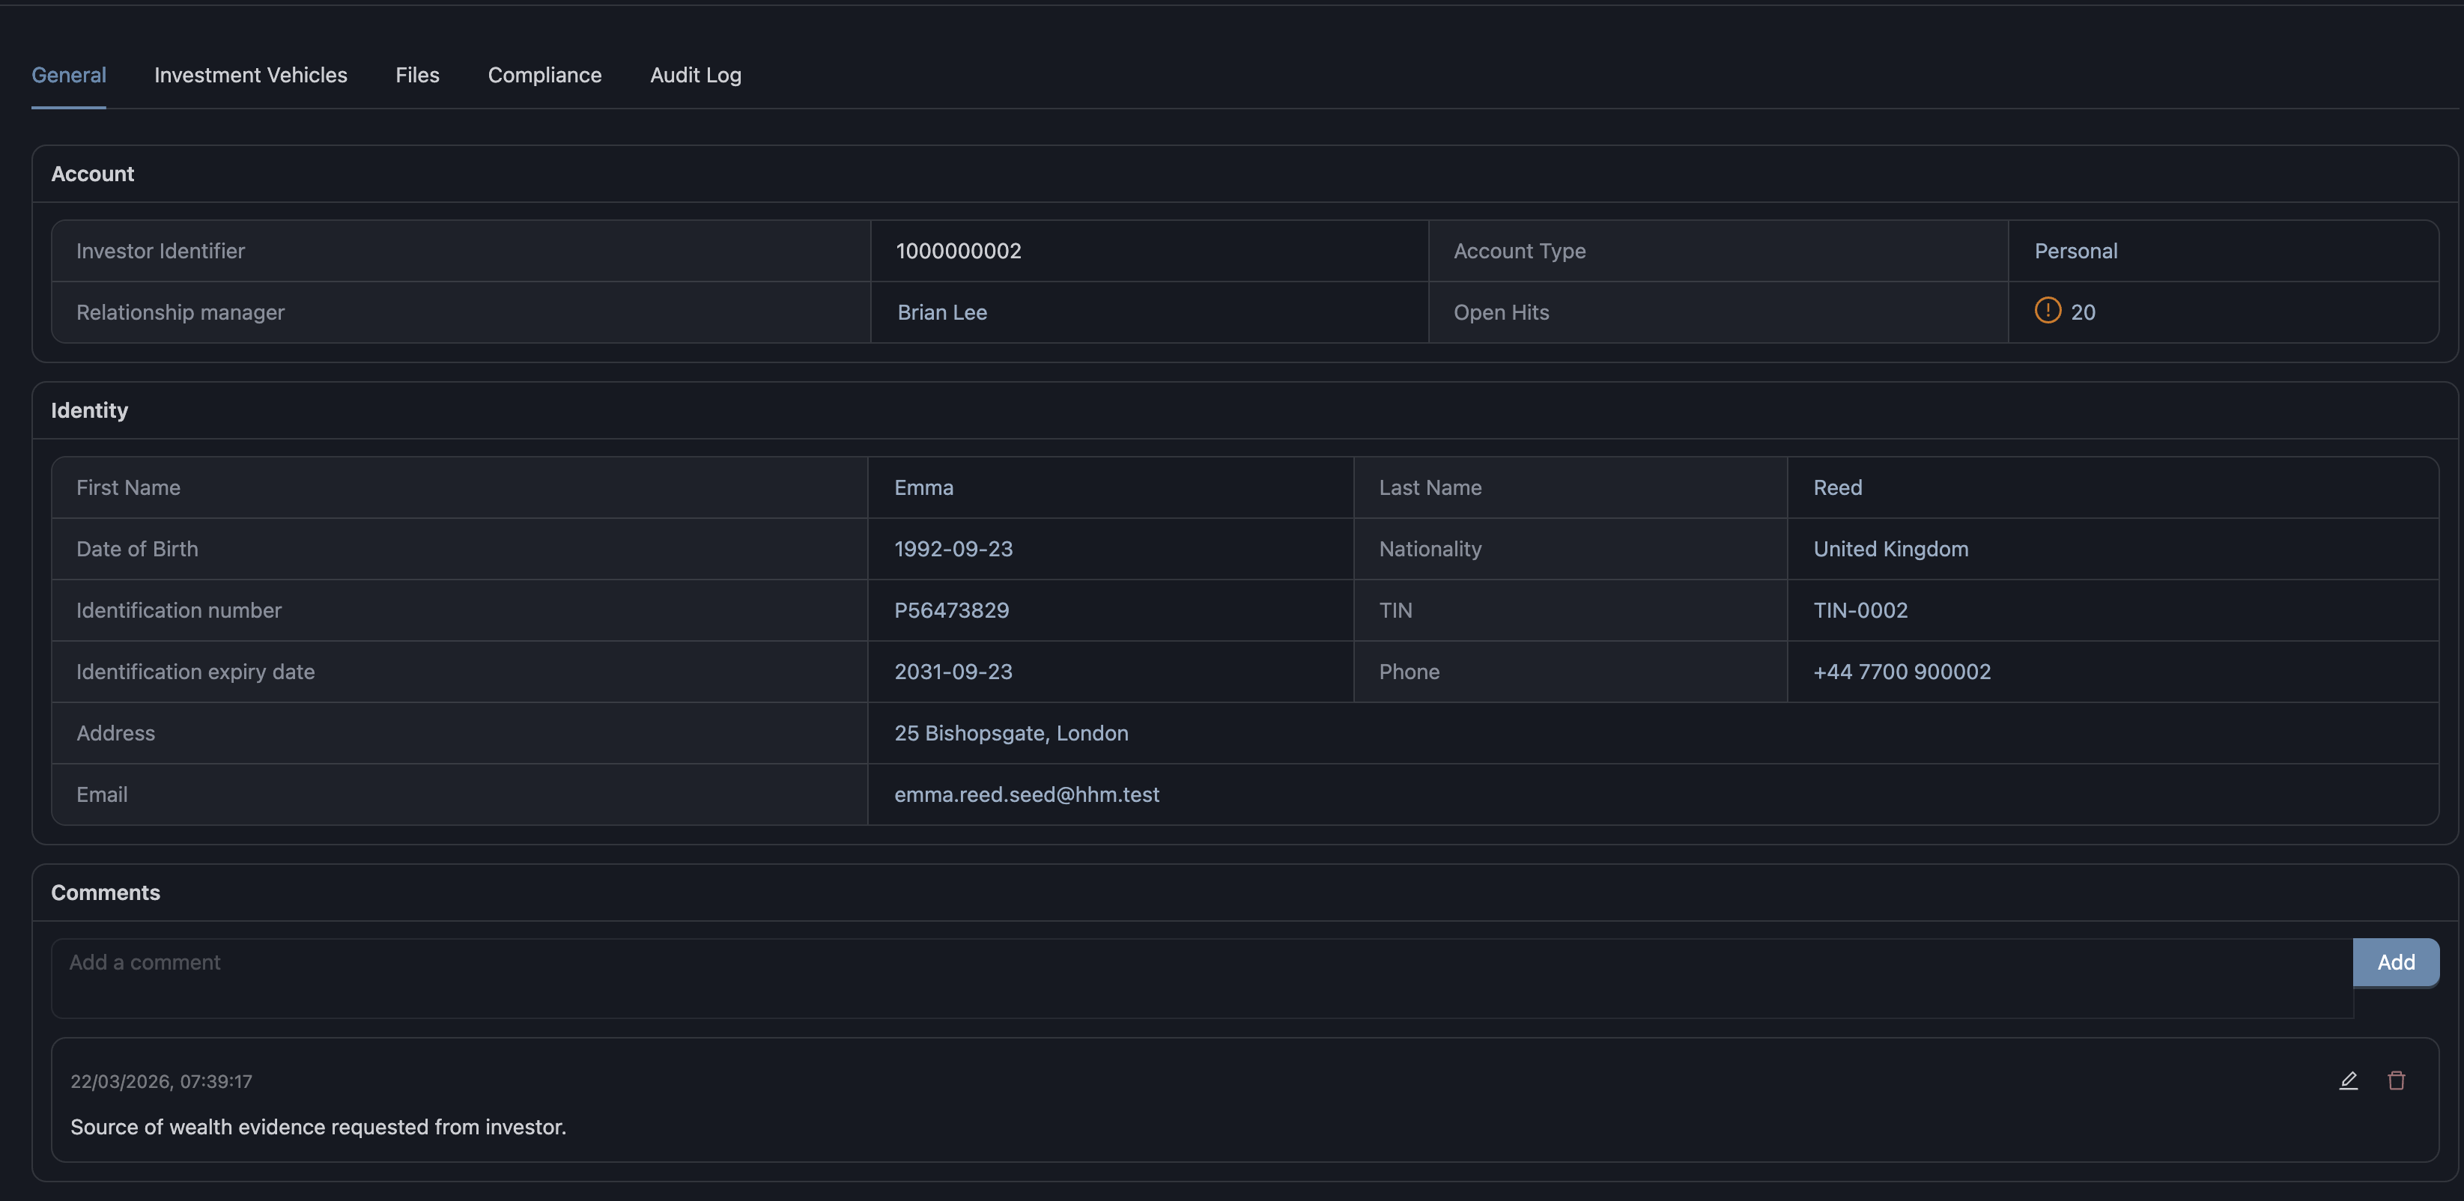The height and width of the screenshot is (1201, 2464).
Task: Select the Relationship manager Brian Lee
Action: pos(941,311)
